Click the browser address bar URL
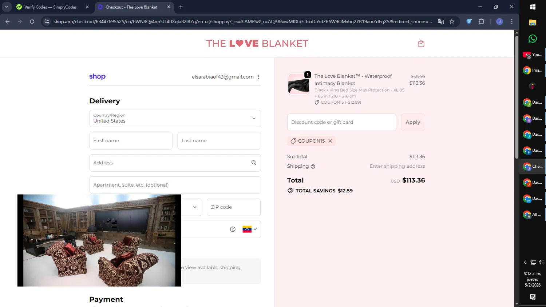Image resolution: width=546 pixels, height=307 pixels. pos(242,21)
